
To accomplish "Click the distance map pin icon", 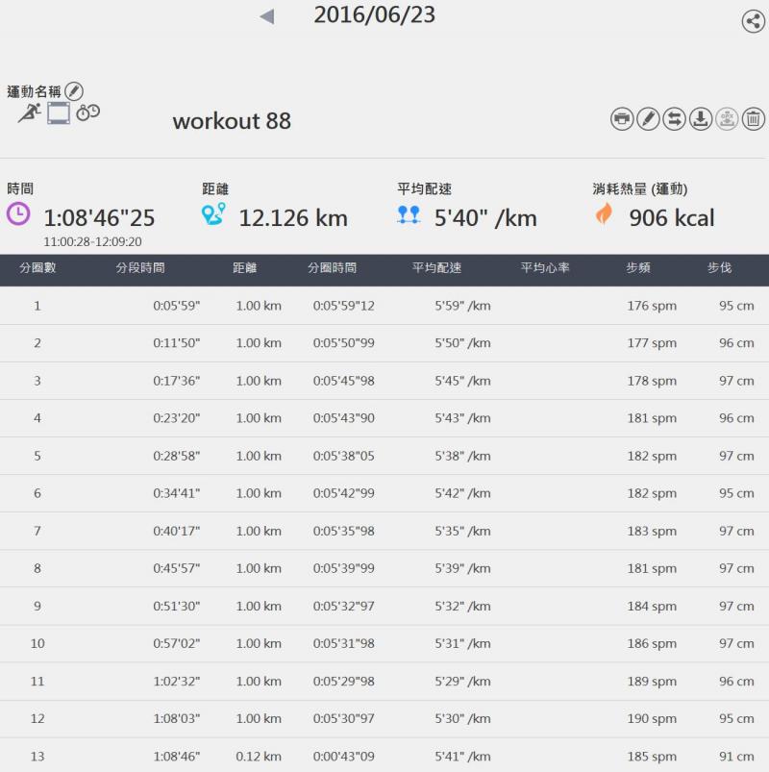I will tap(213, 214).
